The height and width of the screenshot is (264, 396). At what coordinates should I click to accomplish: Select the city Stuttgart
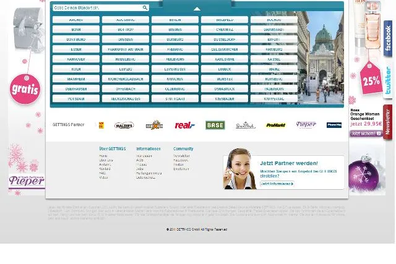pos(175,99)
